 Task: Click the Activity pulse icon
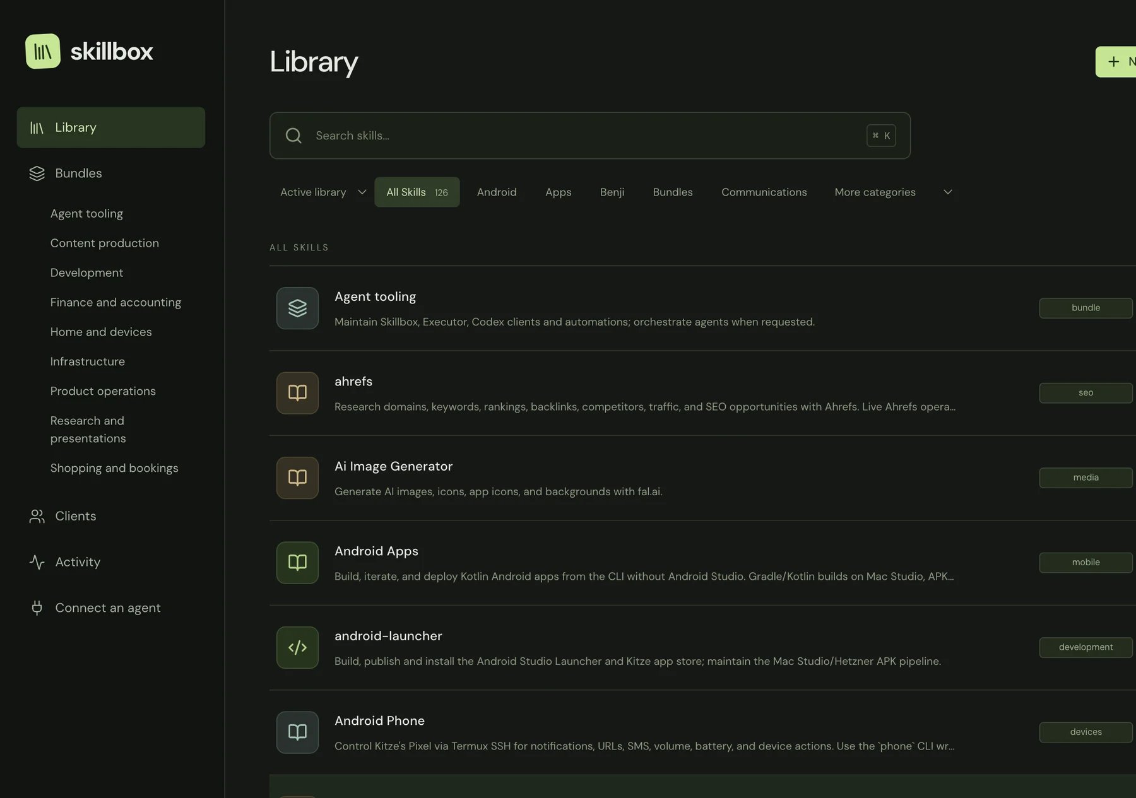(x=37, y=562)
